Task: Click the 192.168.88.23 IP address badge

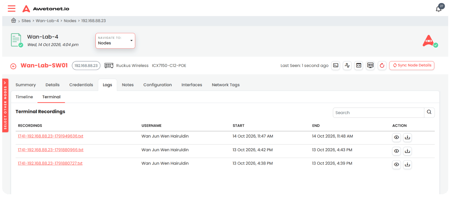Action: pyautogui.click(x=86, y=66)
